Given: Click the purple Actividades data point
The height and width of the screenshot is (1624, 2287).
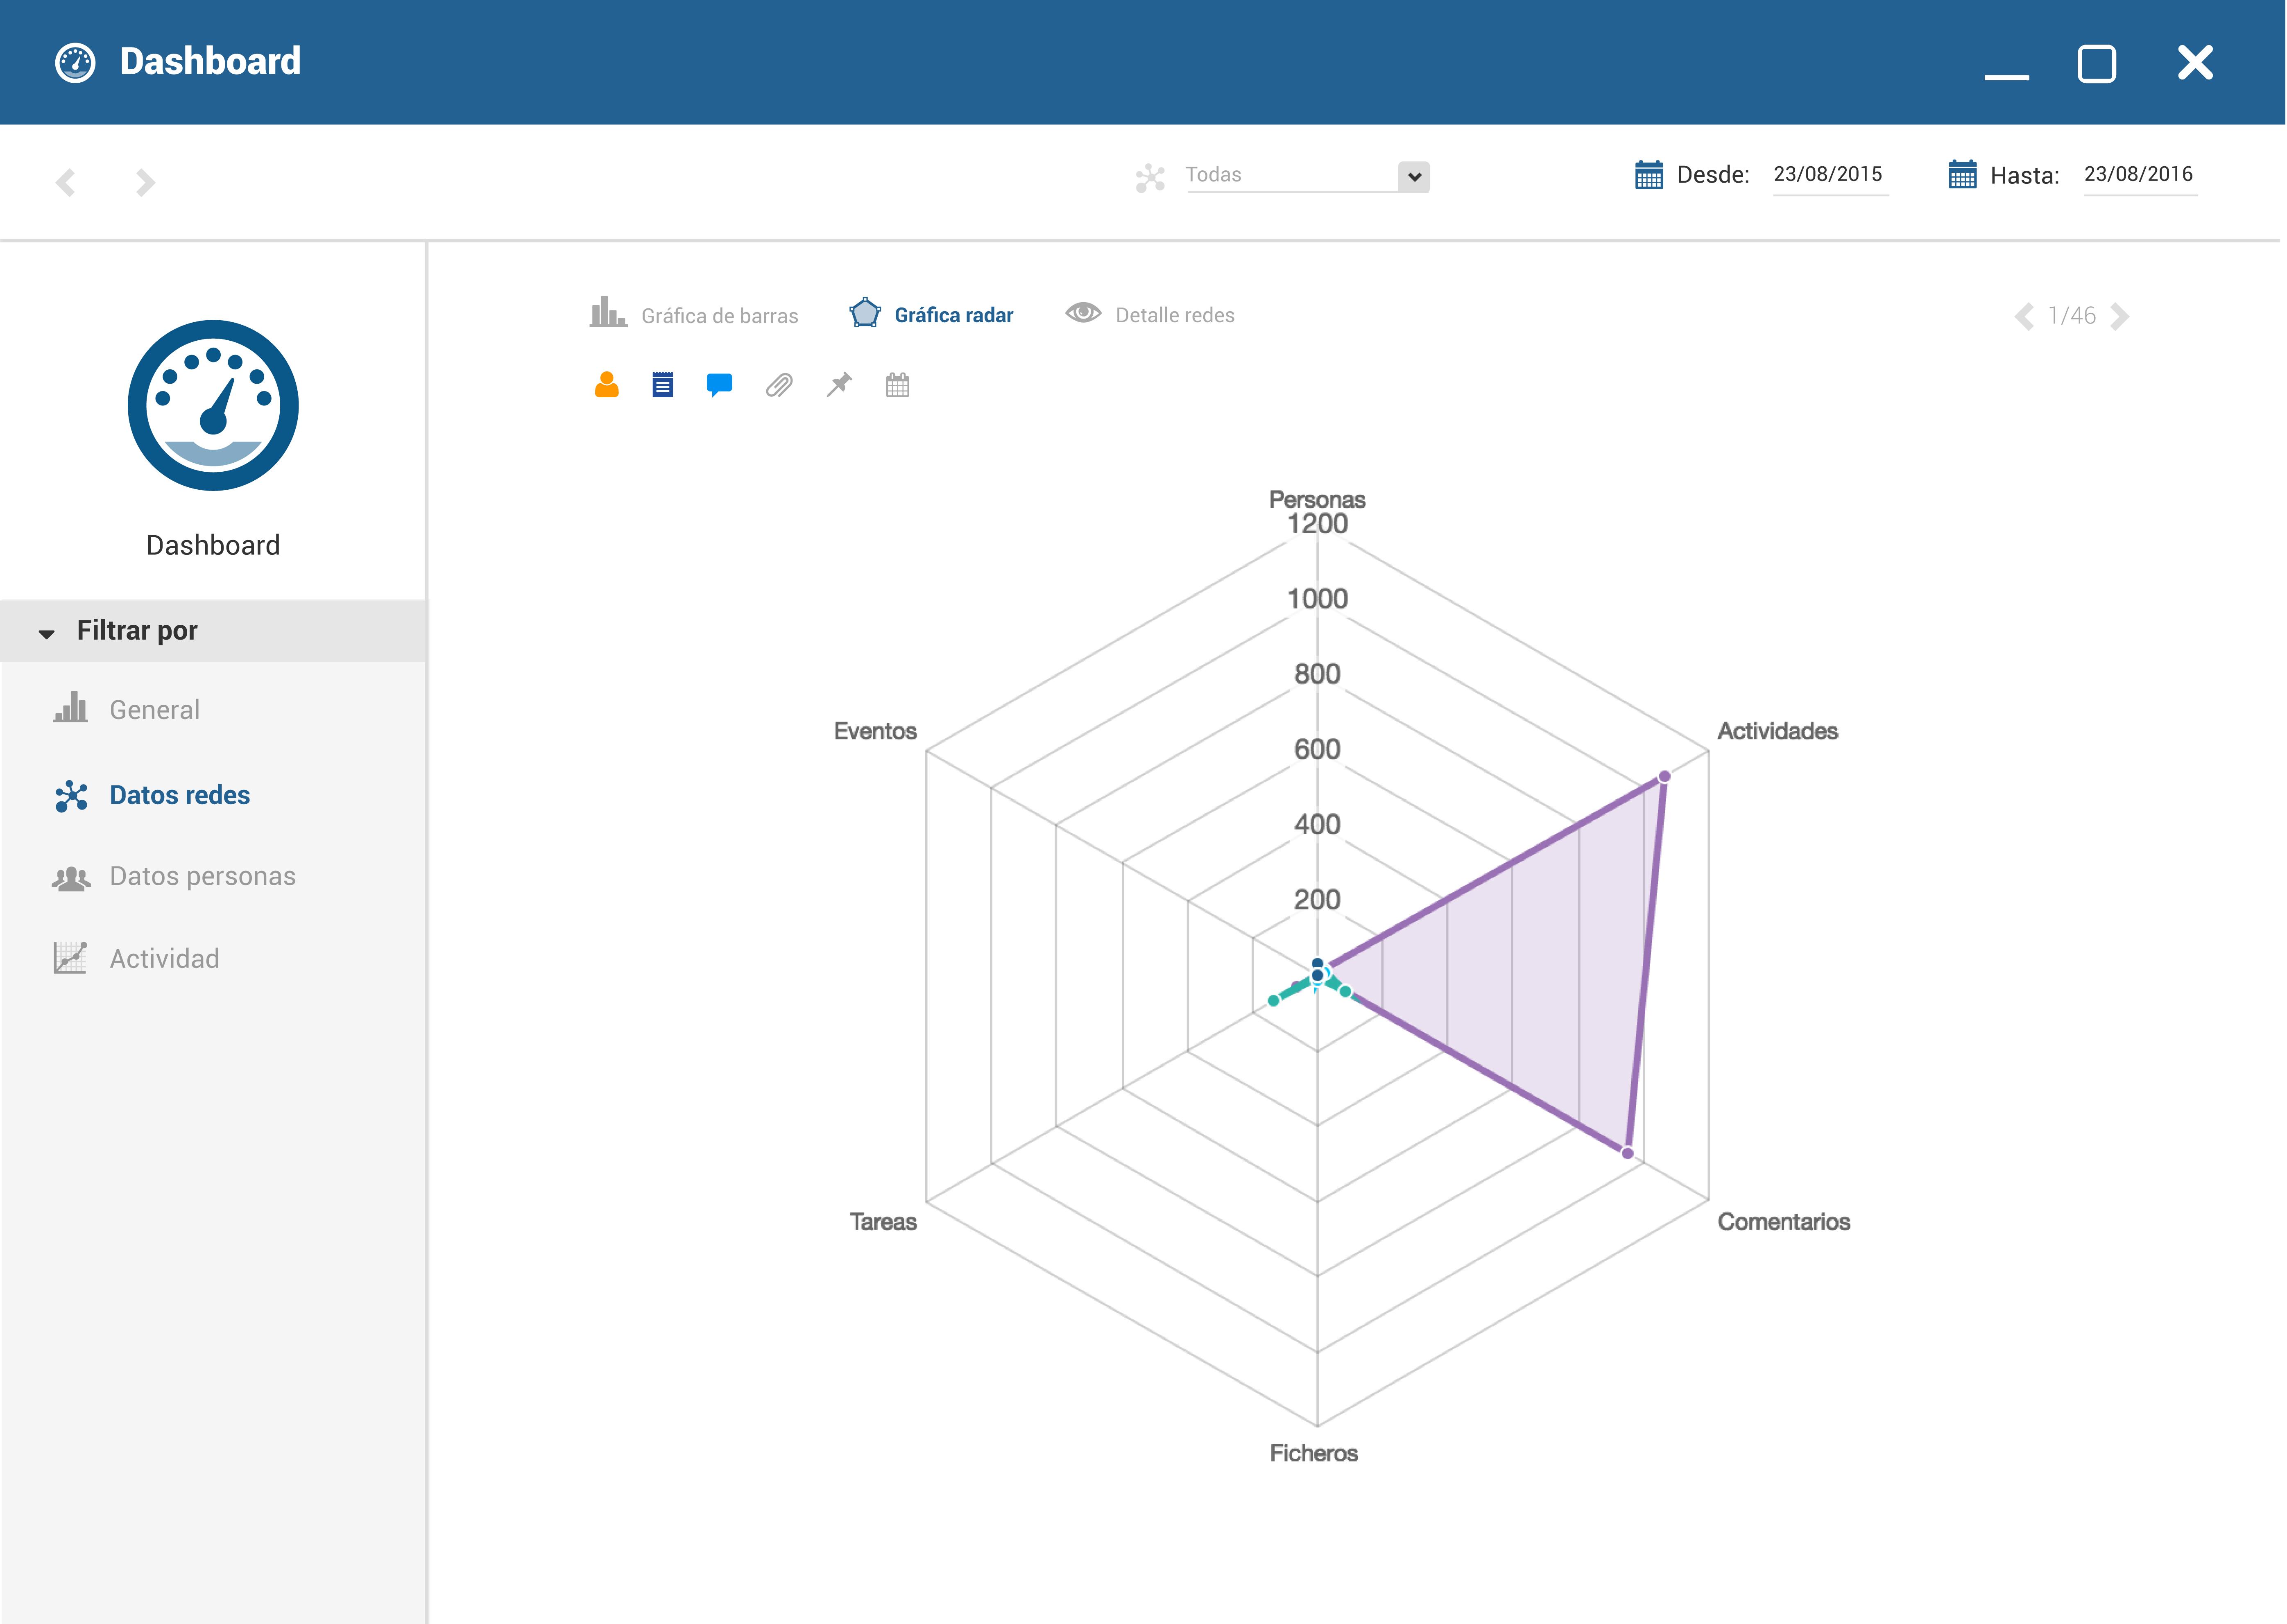Looking at the screenshot, I should tap(1664, 776).
